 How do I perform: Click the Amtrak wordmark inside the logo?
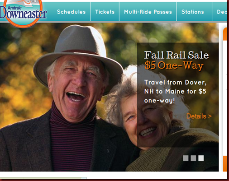click(14, 8)
